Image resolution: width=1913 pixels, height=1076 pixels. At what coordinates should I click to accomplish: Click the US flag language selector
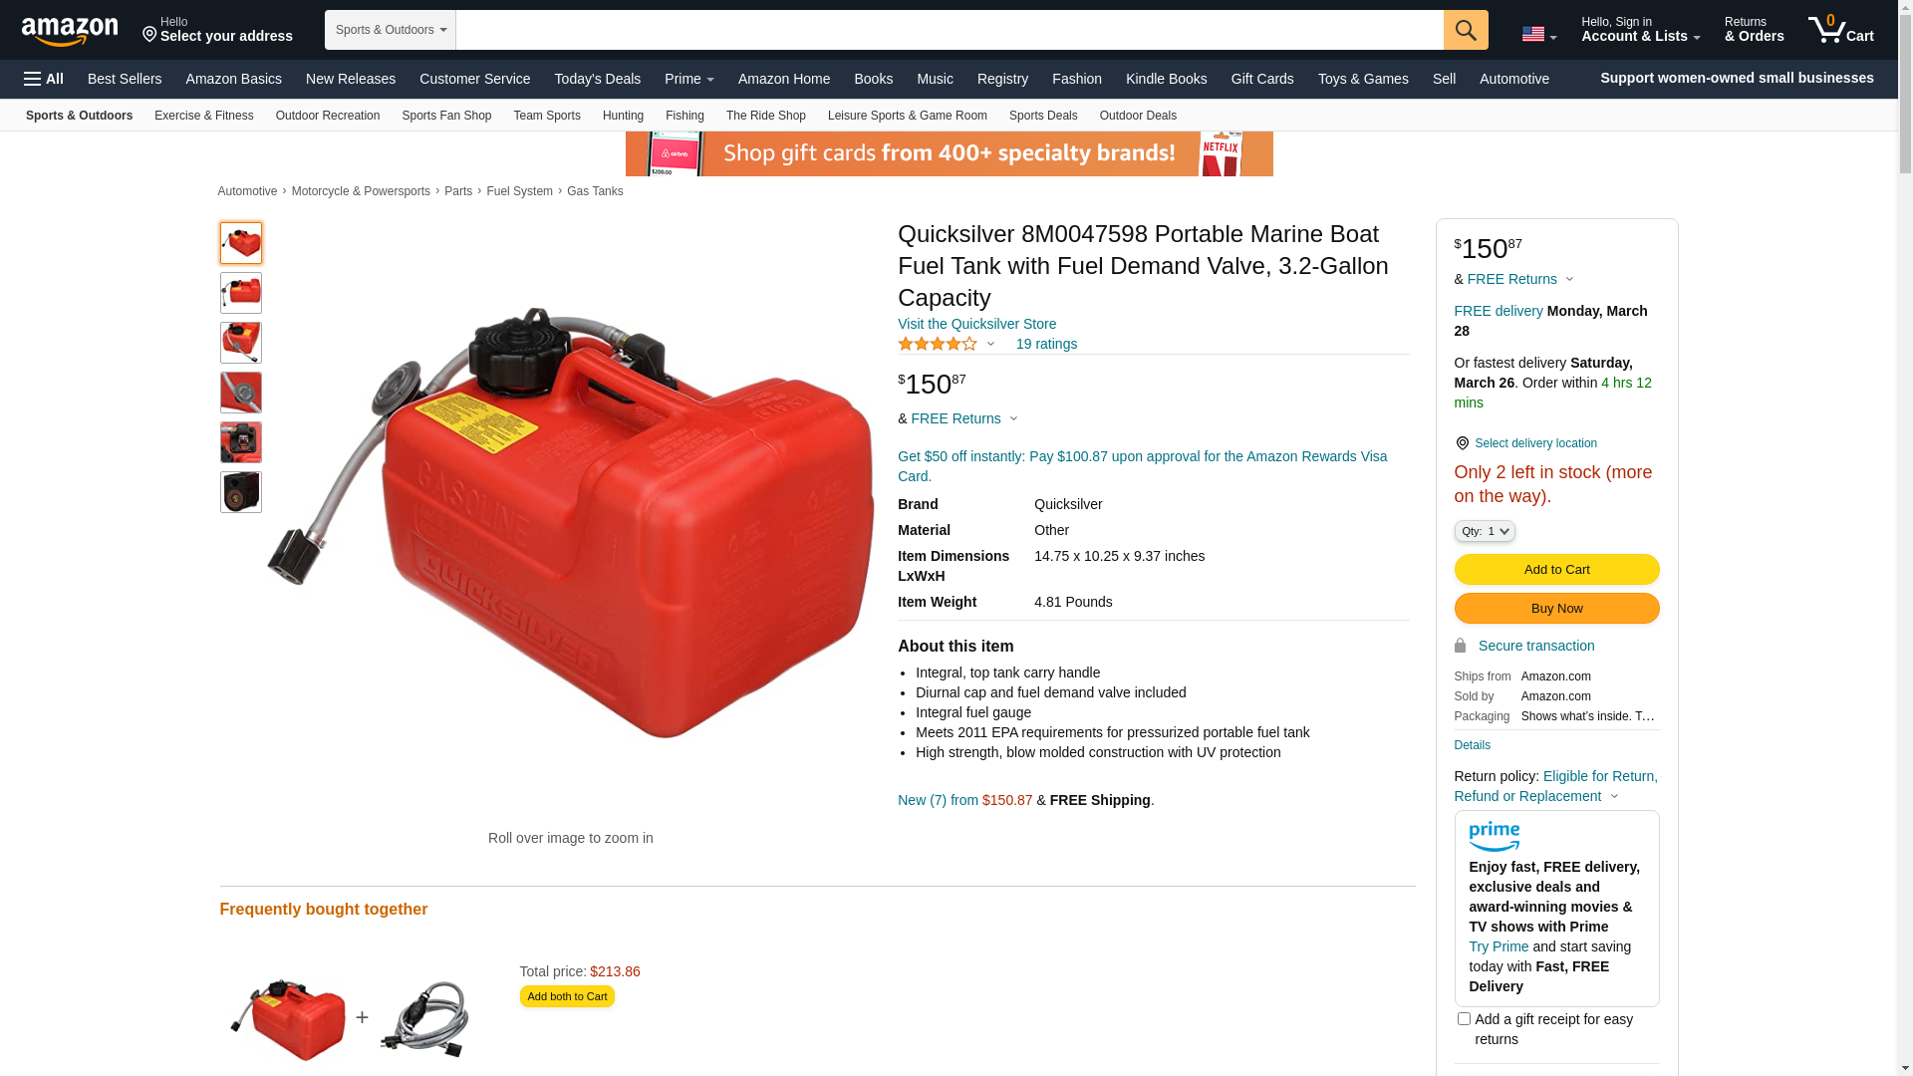[x=1539, y=34]
